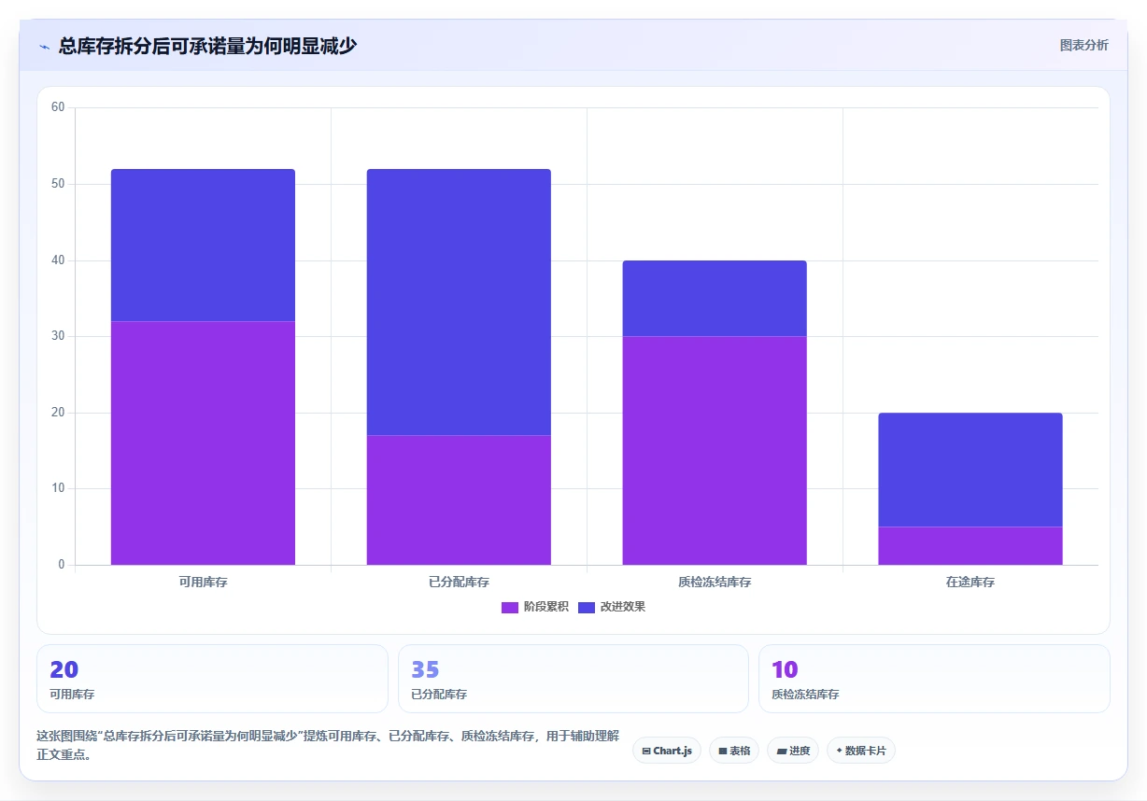Click the lightning icon beside the title
This screenshot has width=1147, height=801.
click(45, 47)
